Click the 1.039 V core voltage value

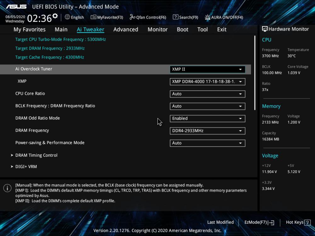[294, 73]
